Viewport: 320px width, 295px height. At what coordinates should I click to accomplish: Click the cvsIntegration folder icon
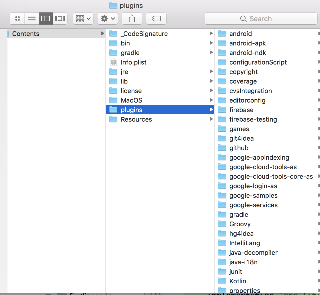(x=222, y=91)
